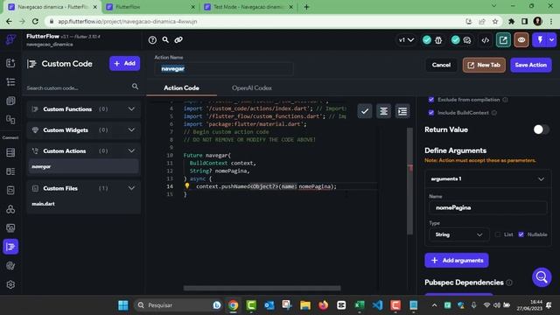The width and height of the screenshot is (560, 315).
Task: Switch to Action Code tab
Action: pyautogui.click(x=181, y=87)
